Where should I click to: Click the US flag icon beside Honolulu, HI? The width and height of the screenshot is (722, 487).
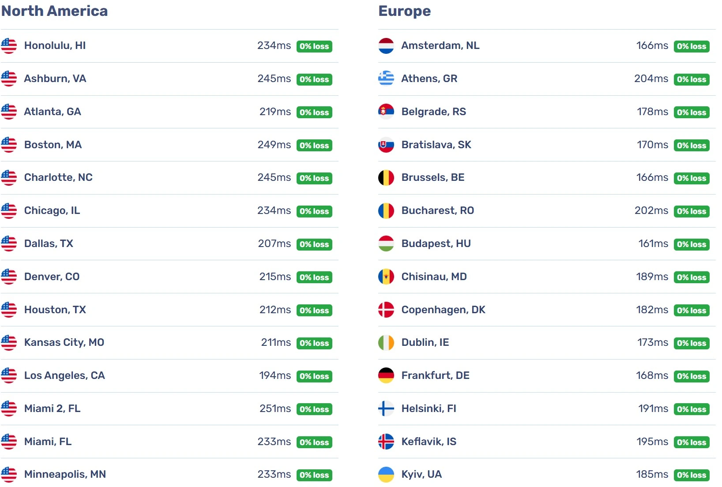pyautogui.click(x=9, y=46)
